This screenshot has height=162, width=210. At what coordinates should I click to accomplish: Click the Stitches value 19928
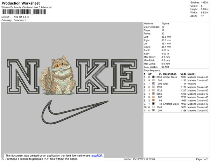click(x=204, y=2)
